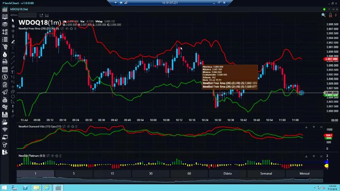340x191 pixels.
Task: Click the magnifier zoom icon above chart
Action: (x=324, y=15)
